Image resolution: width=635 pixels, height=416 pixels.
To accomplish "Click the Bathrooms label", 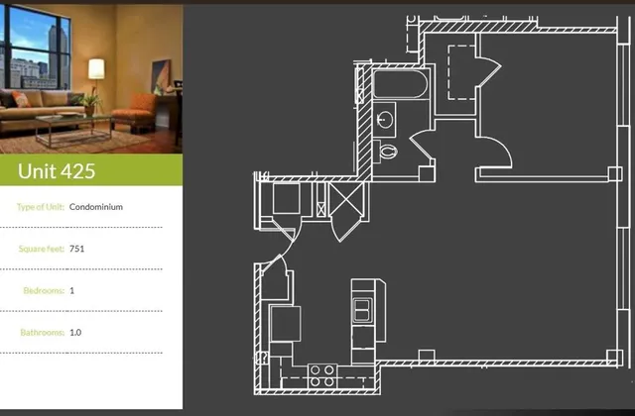I will point(42,332).
